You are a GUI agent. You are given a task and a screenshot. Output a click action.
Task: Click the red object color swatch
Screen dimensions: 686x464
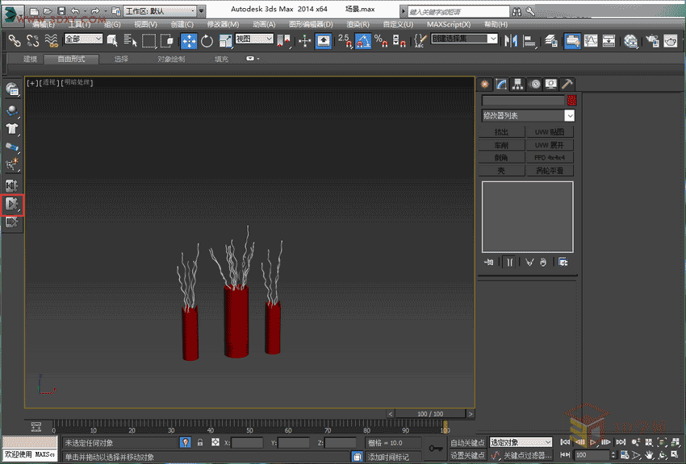[x=571, y=101]
